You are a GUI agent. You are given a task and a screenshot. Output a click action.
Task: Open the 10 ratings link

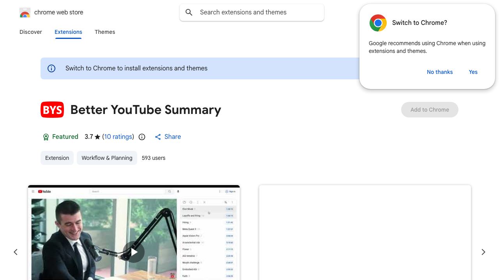pos(118,137)
